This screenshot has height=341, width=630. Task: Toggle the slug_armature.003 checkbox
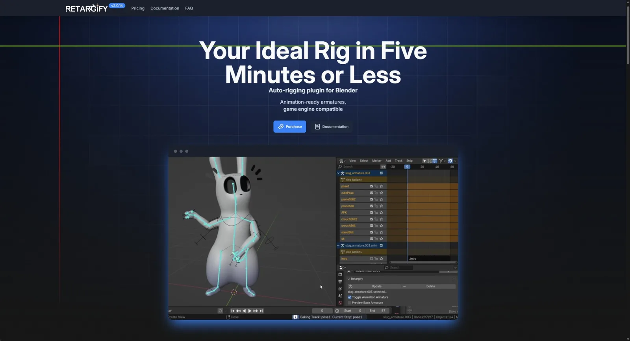381,173
